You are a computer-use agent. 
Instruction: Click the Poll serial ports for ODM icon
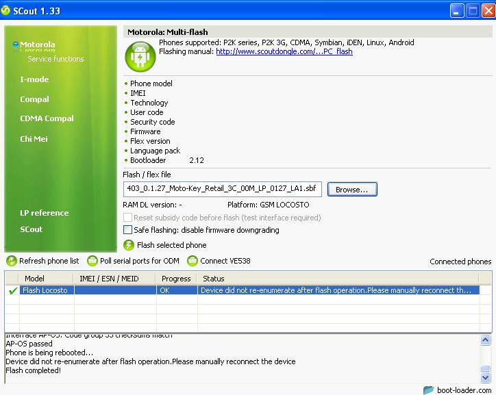pos(92,261)
